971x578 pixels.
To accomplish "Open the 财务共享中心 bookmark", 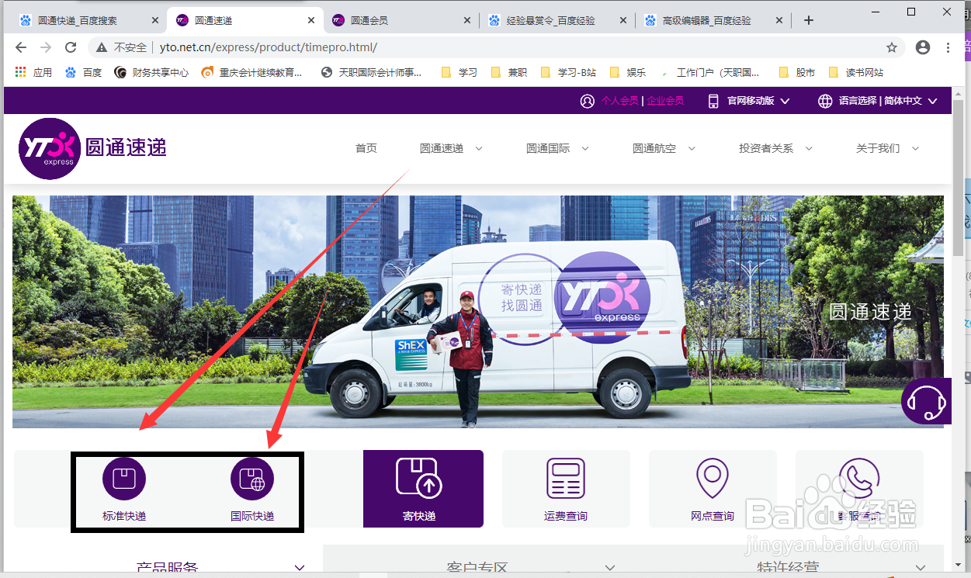I will 151,72.
